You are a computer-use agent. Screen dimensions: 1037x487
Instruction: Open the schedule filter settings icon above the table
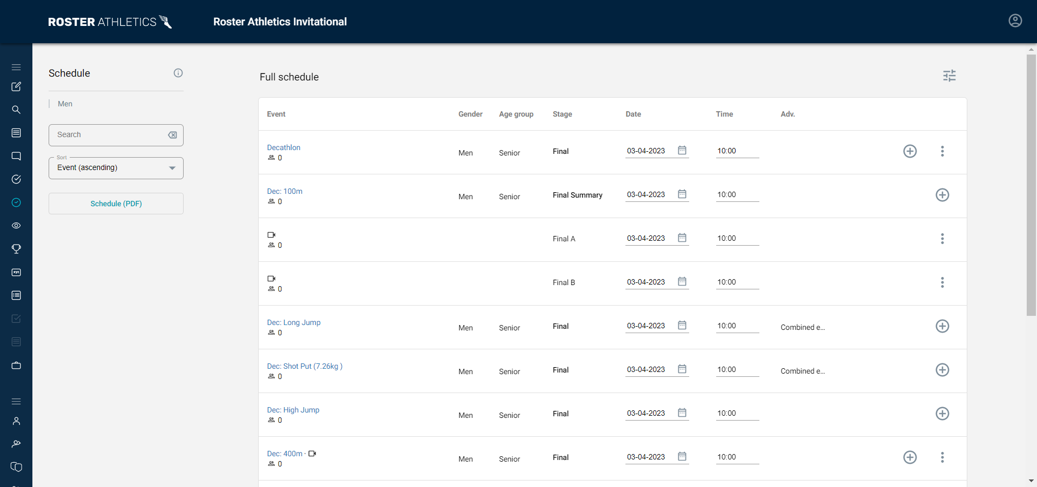tap(950, 76)
